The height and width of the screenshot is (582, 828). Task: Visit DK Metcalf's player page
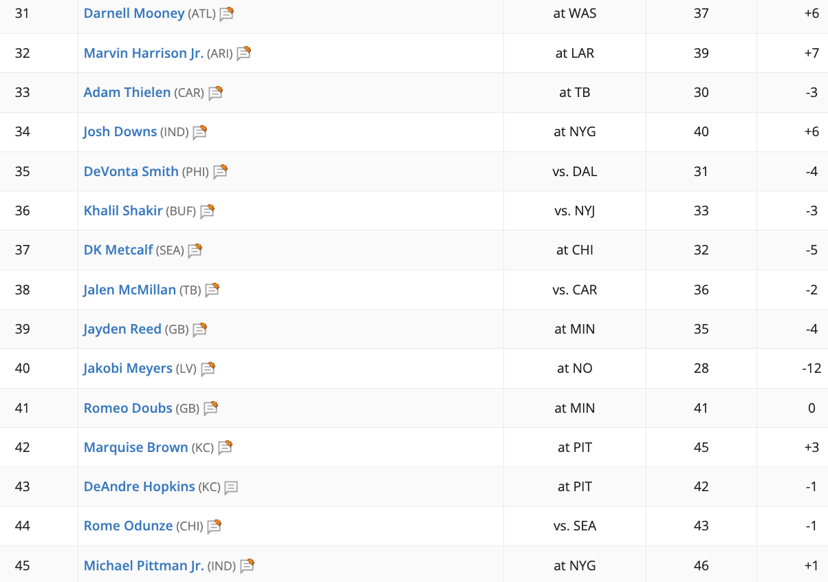[118, 250]
